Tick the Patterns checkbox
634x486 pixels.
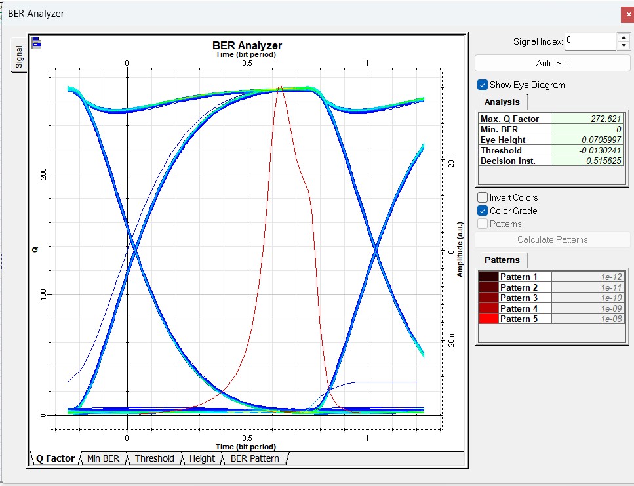click(482, 224)
